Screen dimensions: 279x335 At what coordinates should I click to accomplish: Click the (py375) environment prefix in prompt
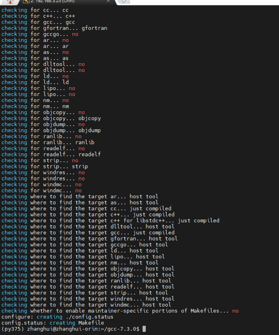(x=12, y=329)
